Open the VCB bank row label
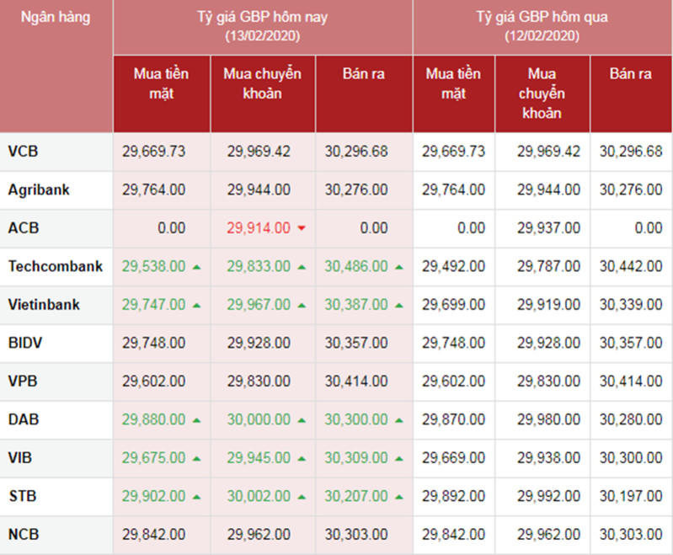 click(23, 152)
